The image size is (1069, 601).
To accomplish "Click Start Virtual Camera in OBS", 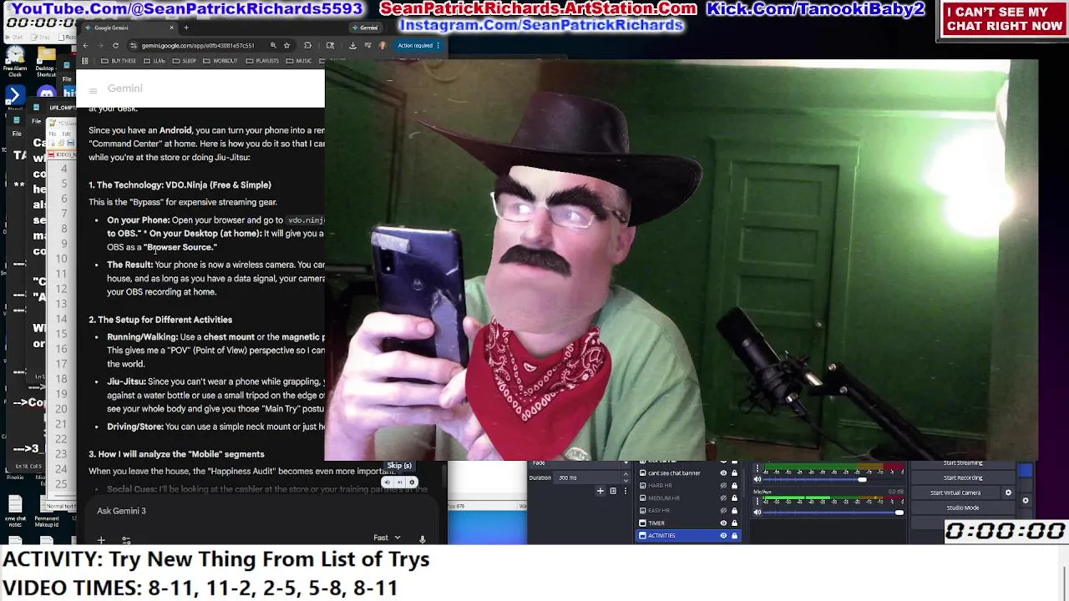I will [x=955, y=492].
